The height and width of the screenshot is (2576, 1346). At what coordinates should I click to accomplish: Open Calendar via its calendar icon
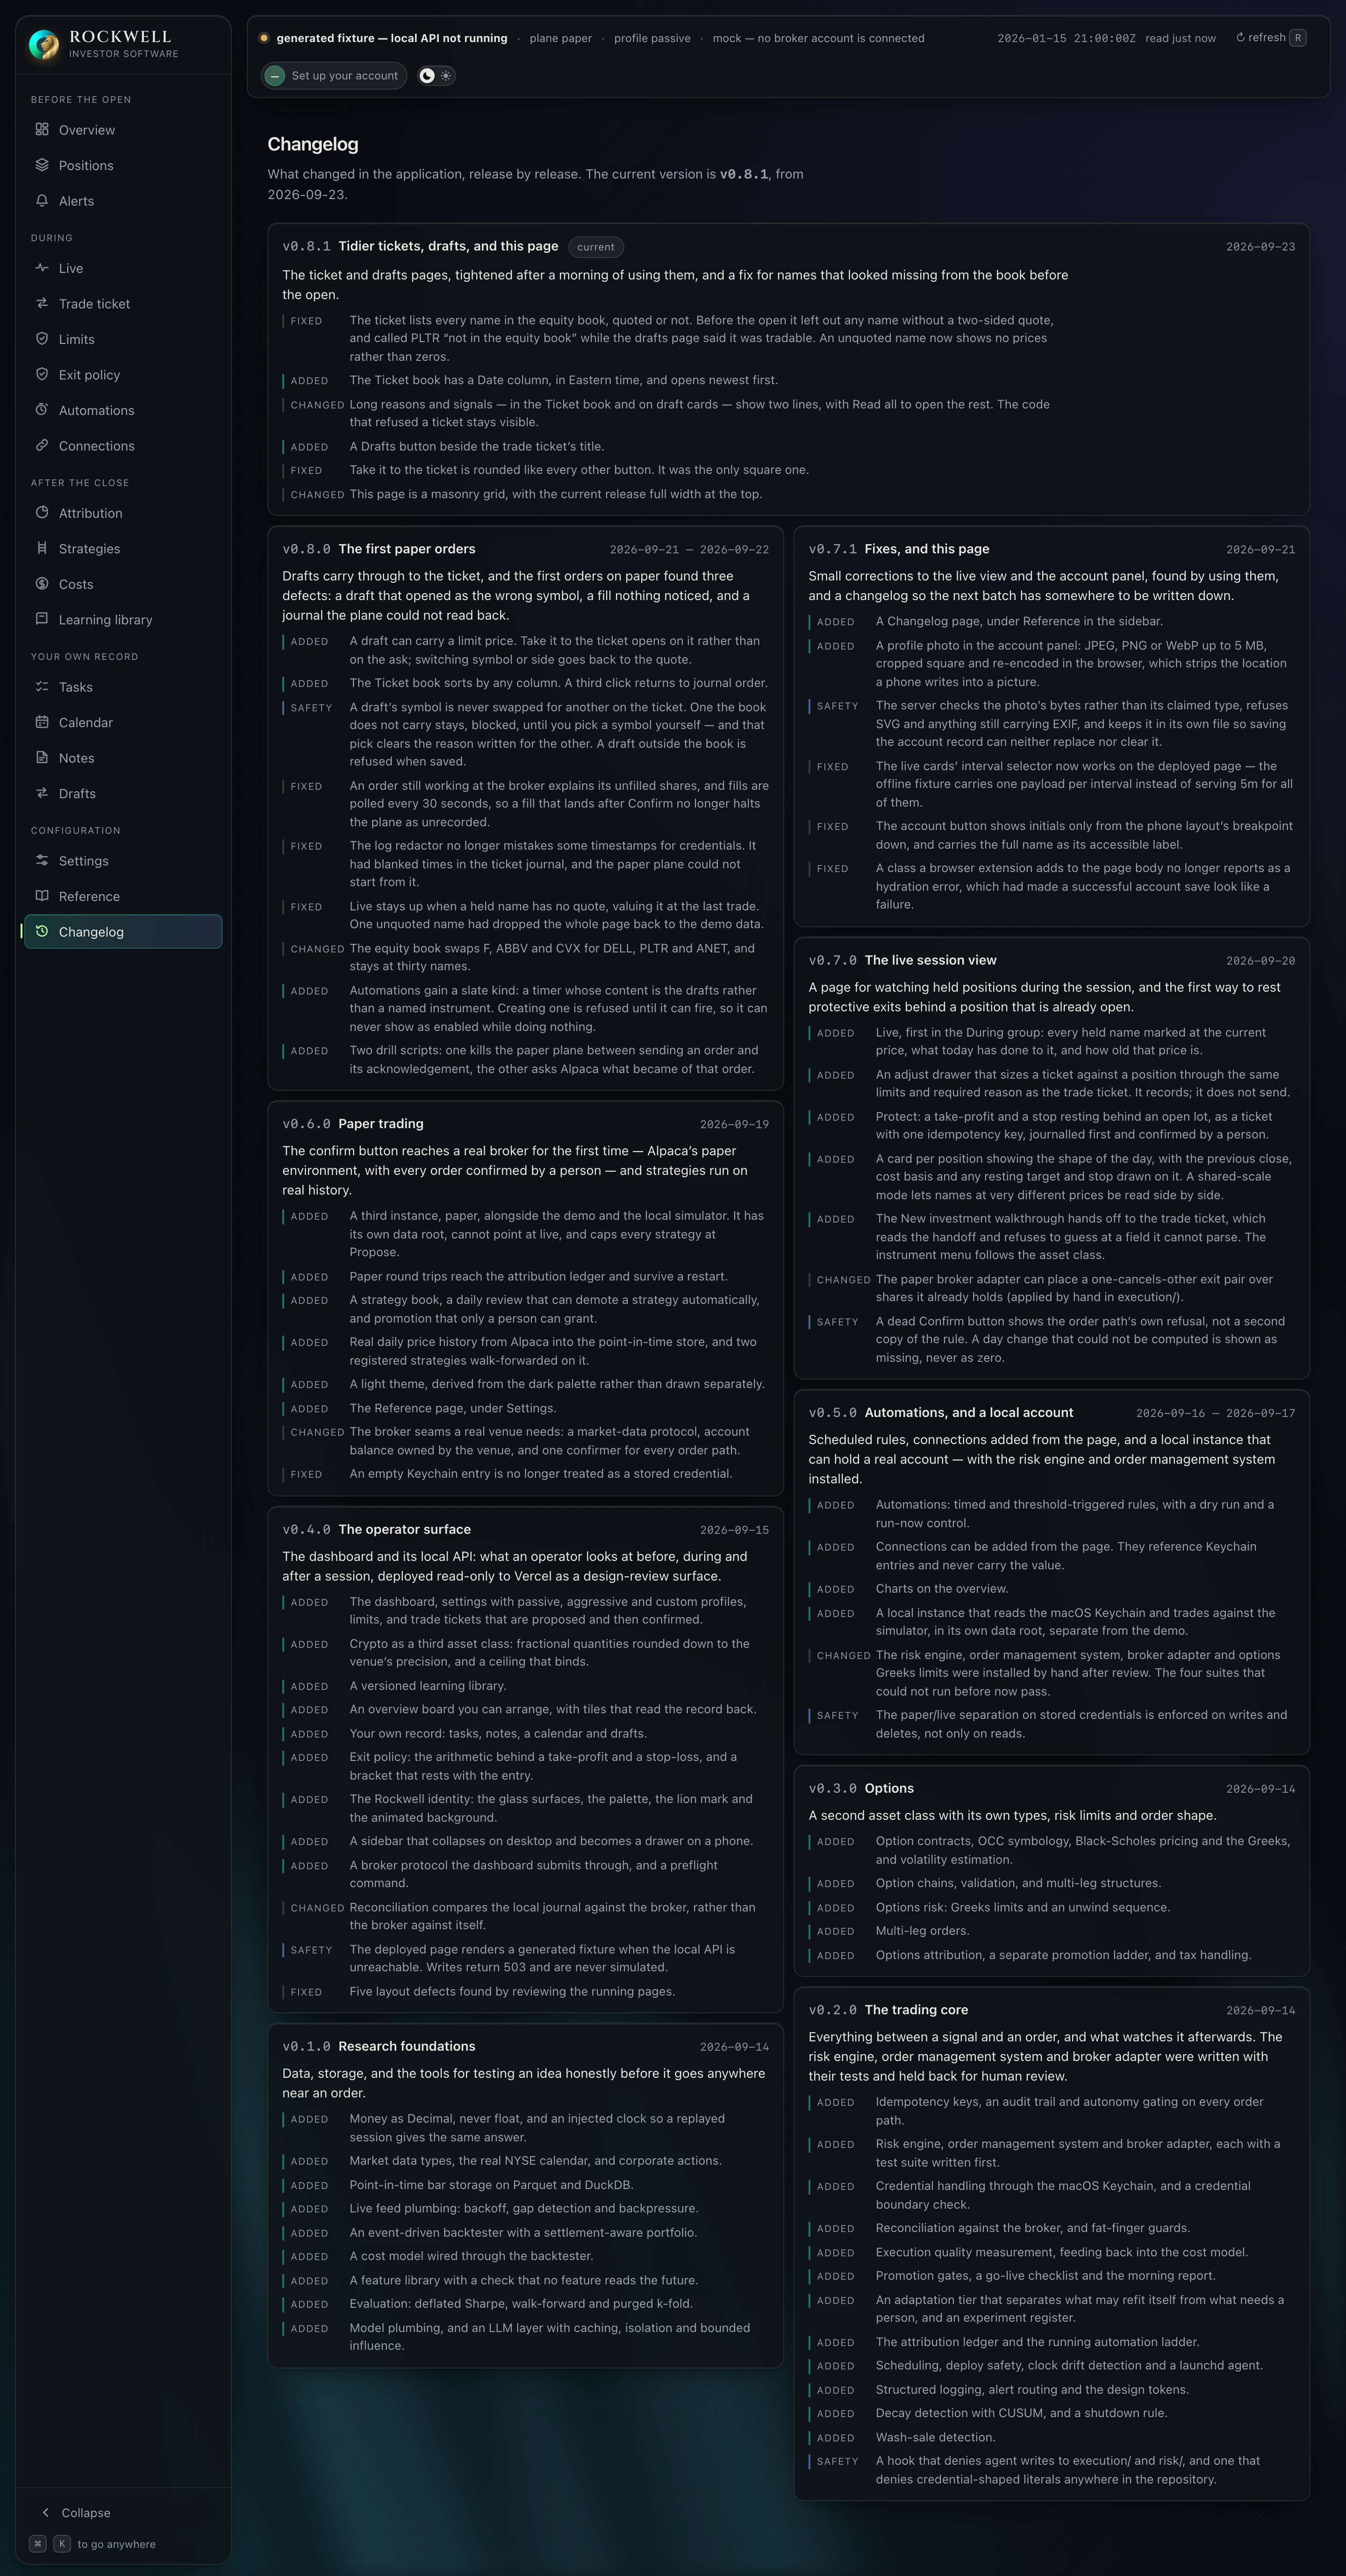pos(42,722)
